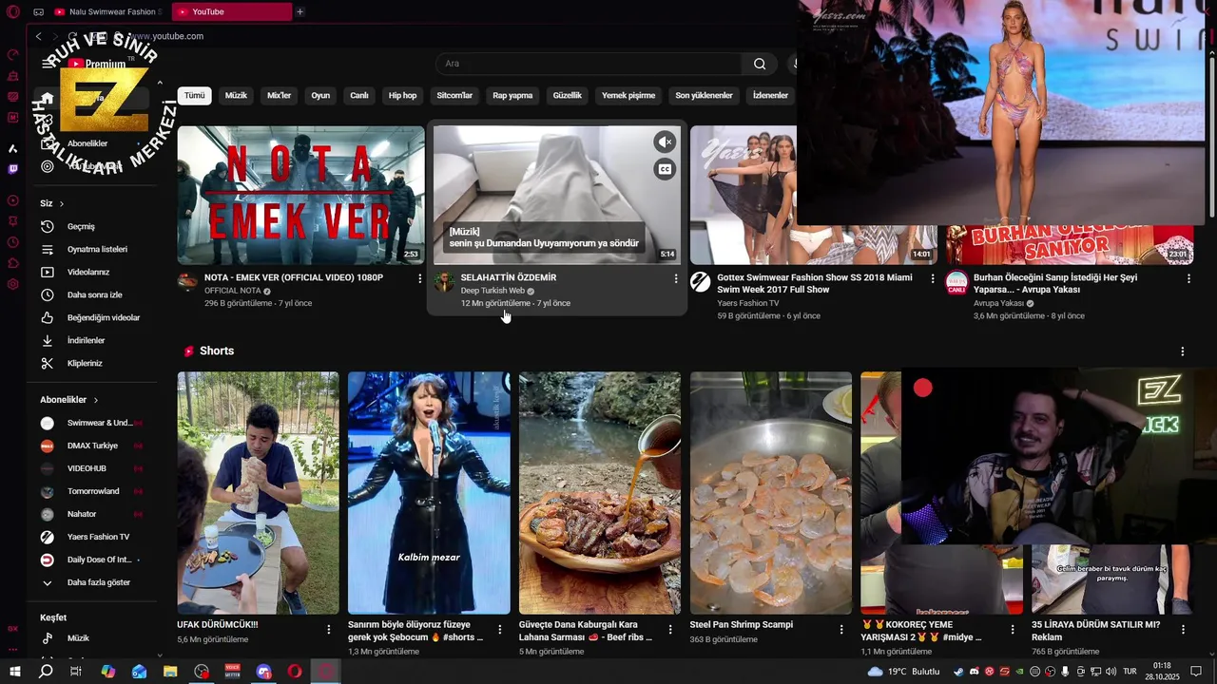Select the Mix'ler filter chip

[x=279, y=96]
